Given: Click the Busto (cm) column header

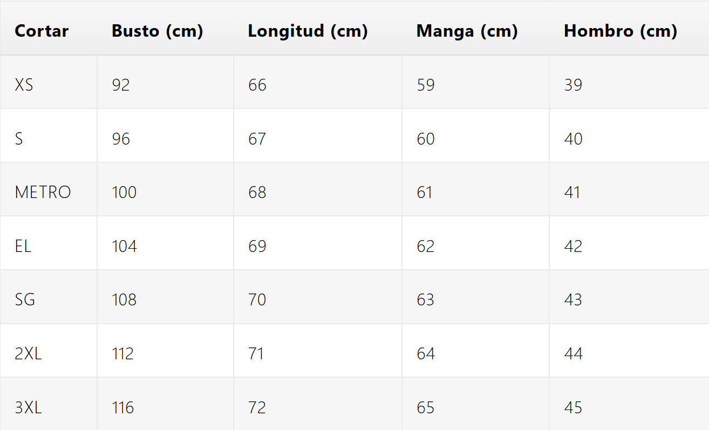Looking at the screenshot, I should [x=157, y=31].
